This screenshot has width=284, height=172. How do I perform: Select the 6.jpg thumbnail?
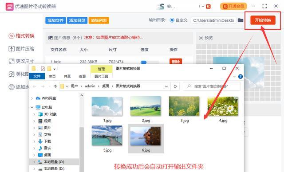click(146, 136)
